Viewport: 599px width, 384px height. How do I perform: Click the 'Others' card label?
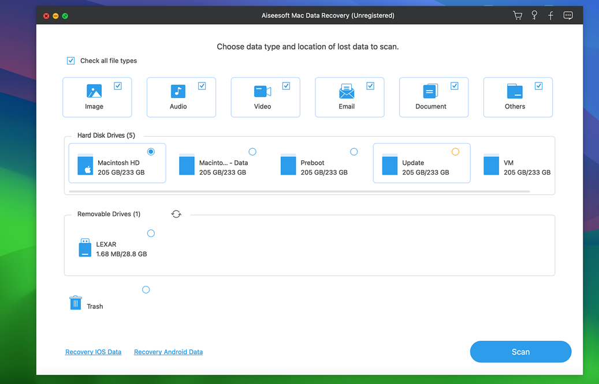click(515, 107)
